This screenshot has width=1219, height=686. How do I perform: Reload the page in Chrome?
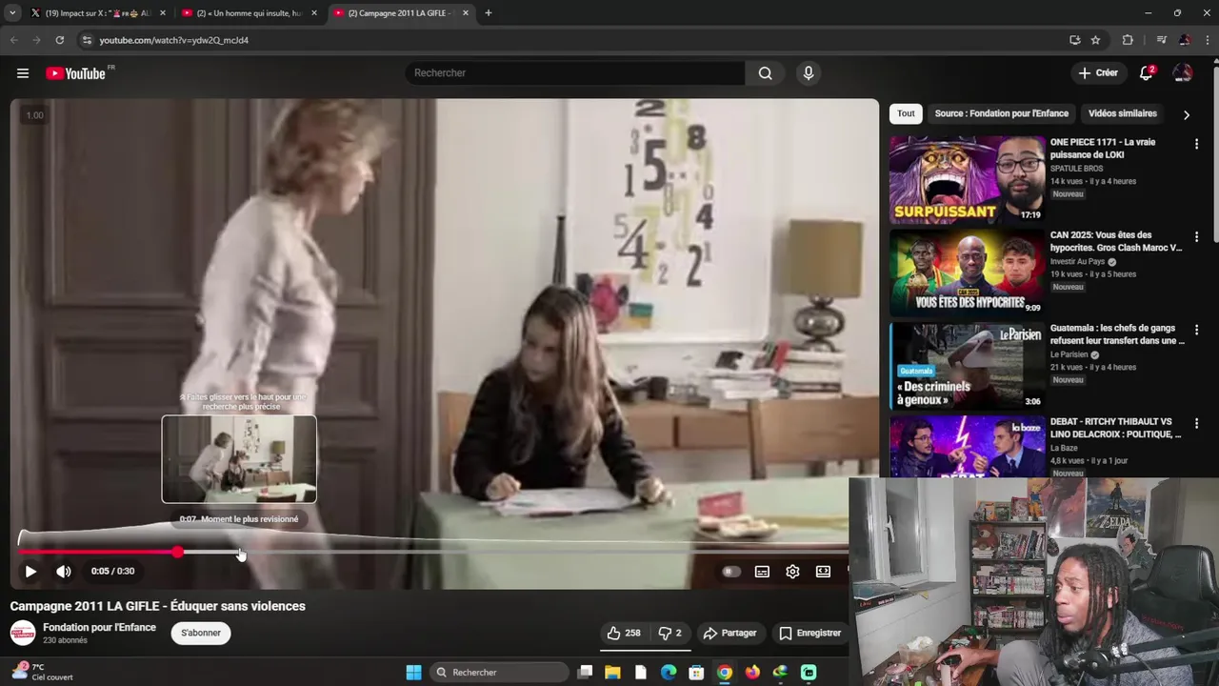pyautogui.click(x=59, y=40)
